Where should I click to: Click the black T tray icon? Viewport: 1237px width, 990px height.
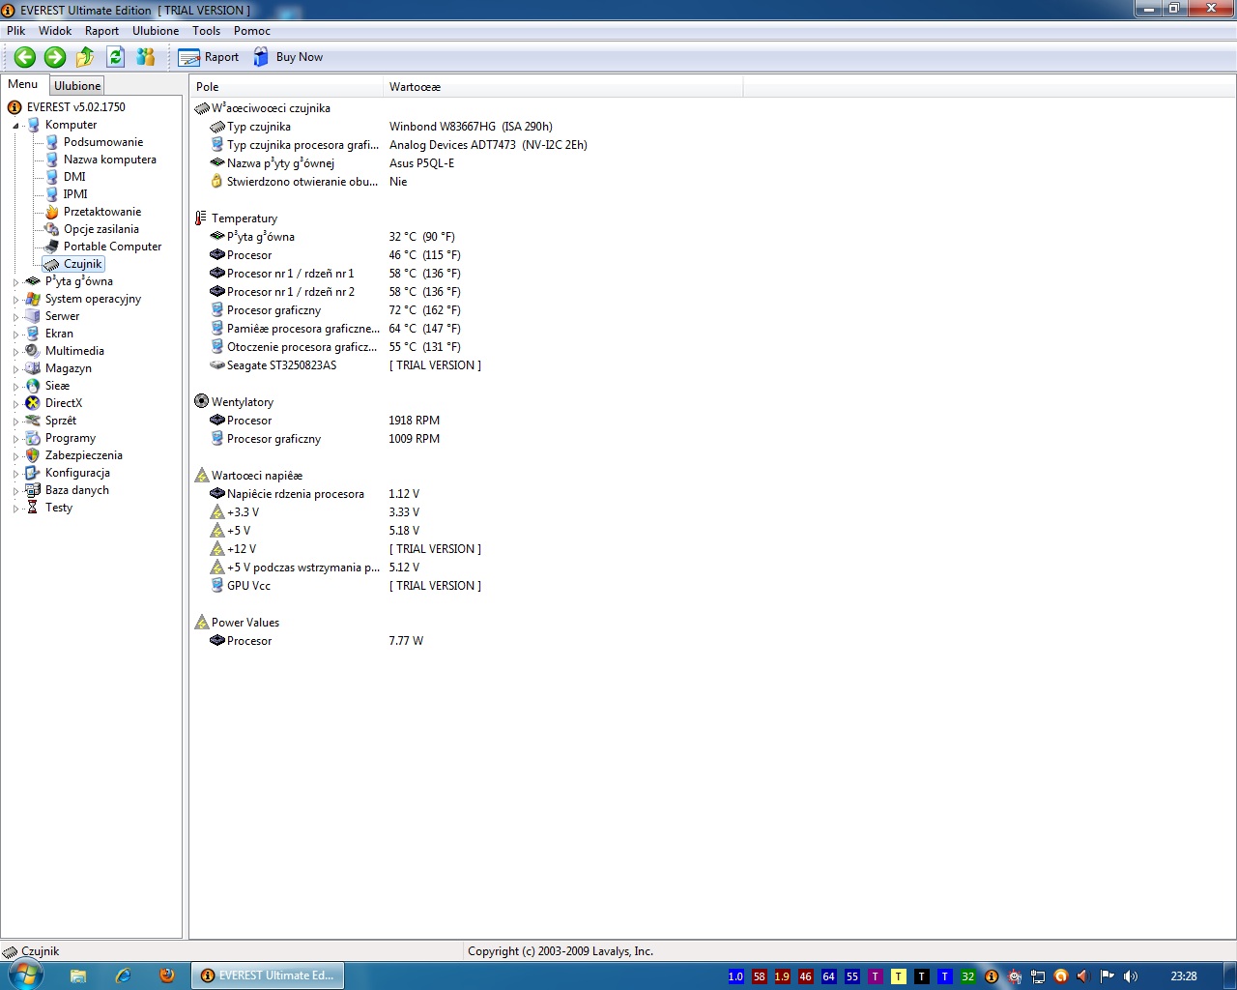tap(921, 976)
